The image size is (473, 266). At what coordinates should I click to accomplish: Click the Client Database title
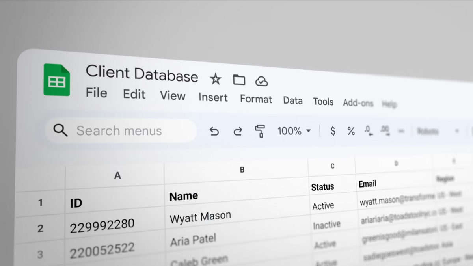pyautogui.click(x=142, y=74)
